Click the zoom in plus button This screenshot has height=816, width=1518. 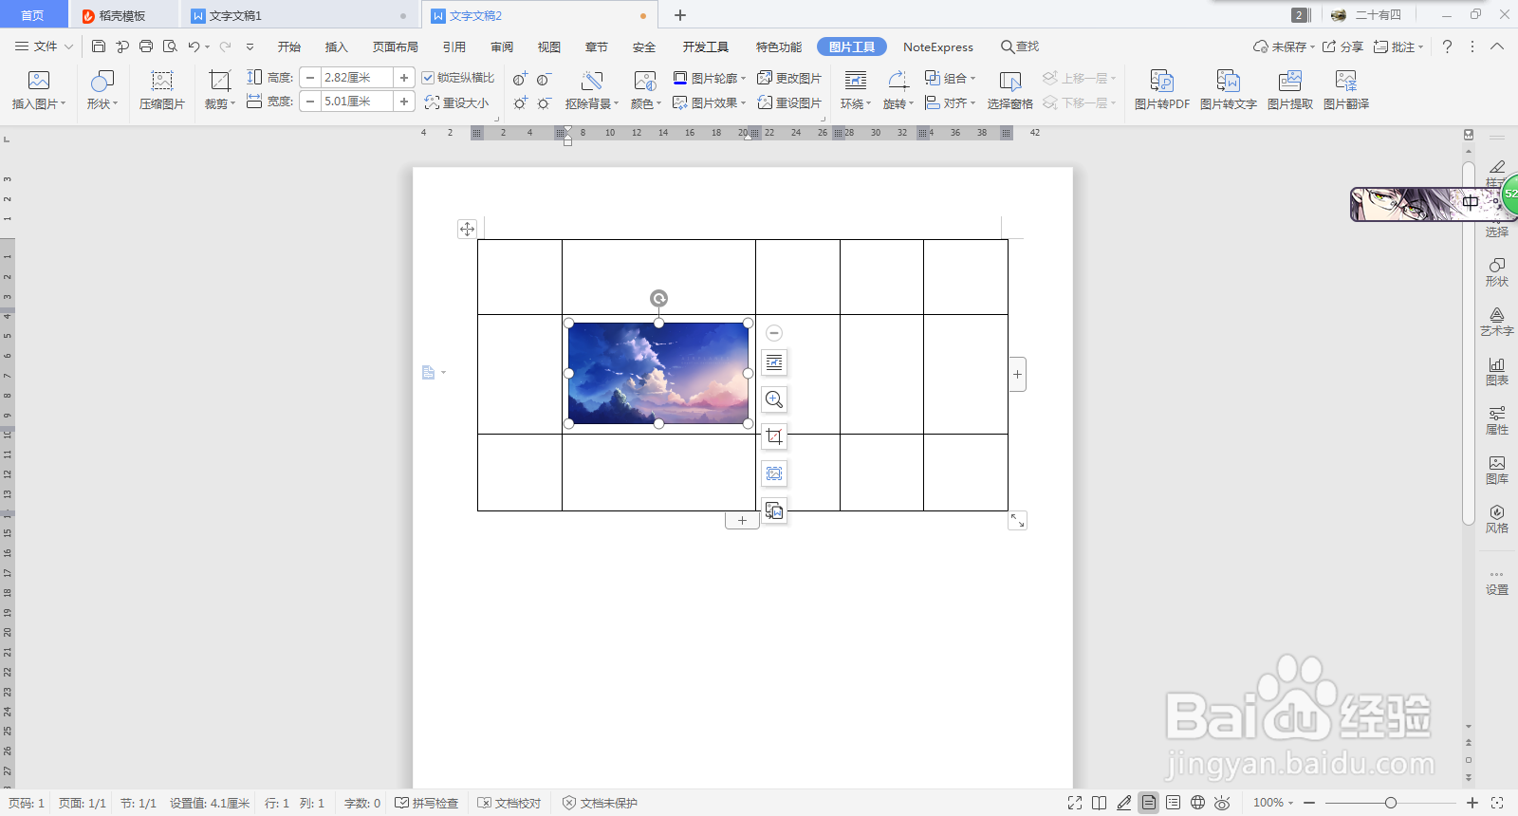1472,803
